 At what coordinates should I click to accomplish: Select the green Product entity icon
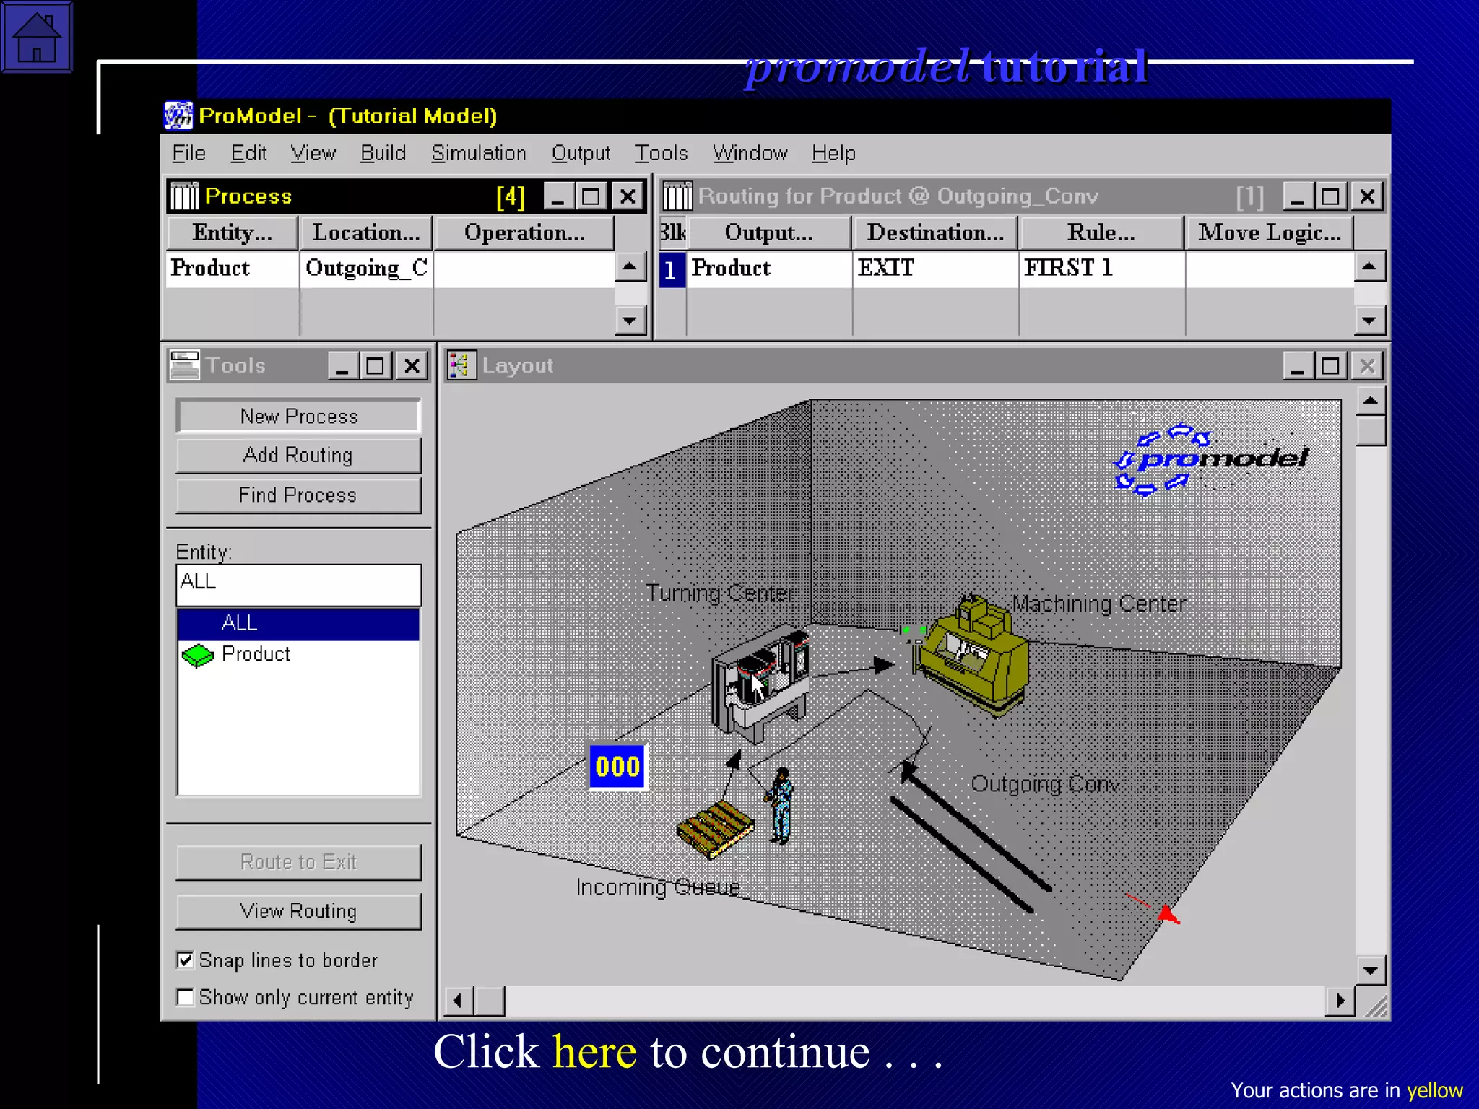tap(197, 655)
